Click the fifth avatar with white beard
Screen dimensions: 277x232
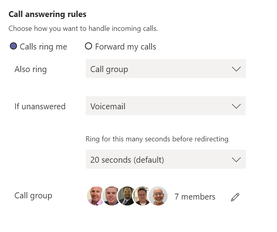click(158, 196)
